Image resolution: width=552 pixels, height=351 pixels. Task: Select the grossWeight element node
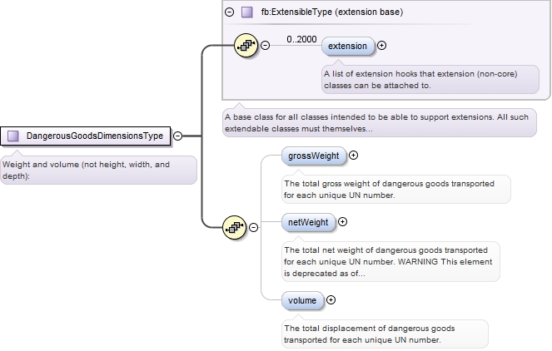click(x=313, y=155)
